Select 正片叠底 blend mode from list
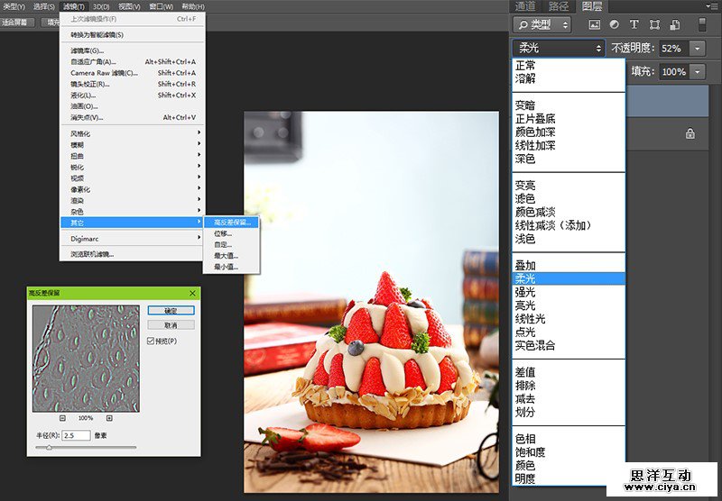722x501 pixels. click(535, 118)
